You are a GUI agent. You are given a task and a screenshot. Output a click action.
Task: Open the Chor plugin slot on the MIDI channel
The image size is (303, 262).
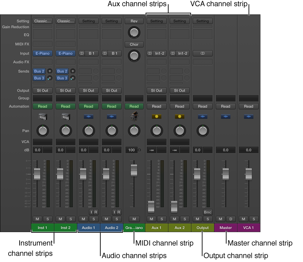click(134, 44)
